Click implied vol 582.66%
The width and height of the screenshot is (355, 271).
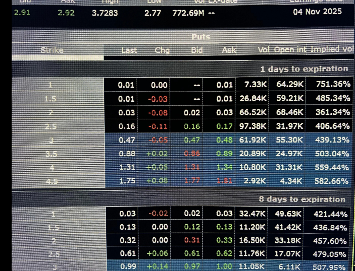tap(331, 181)
